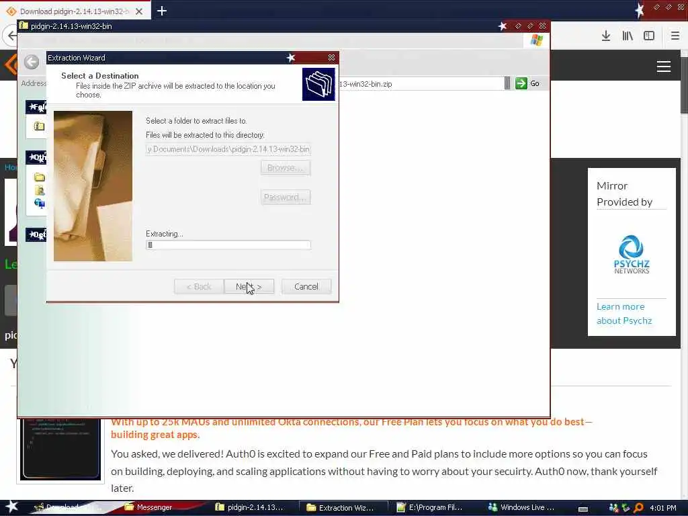The width and height of the screenshot is (688, 516).
Task: Toggle Firefox sidebar icon
Action: [649, 36]
